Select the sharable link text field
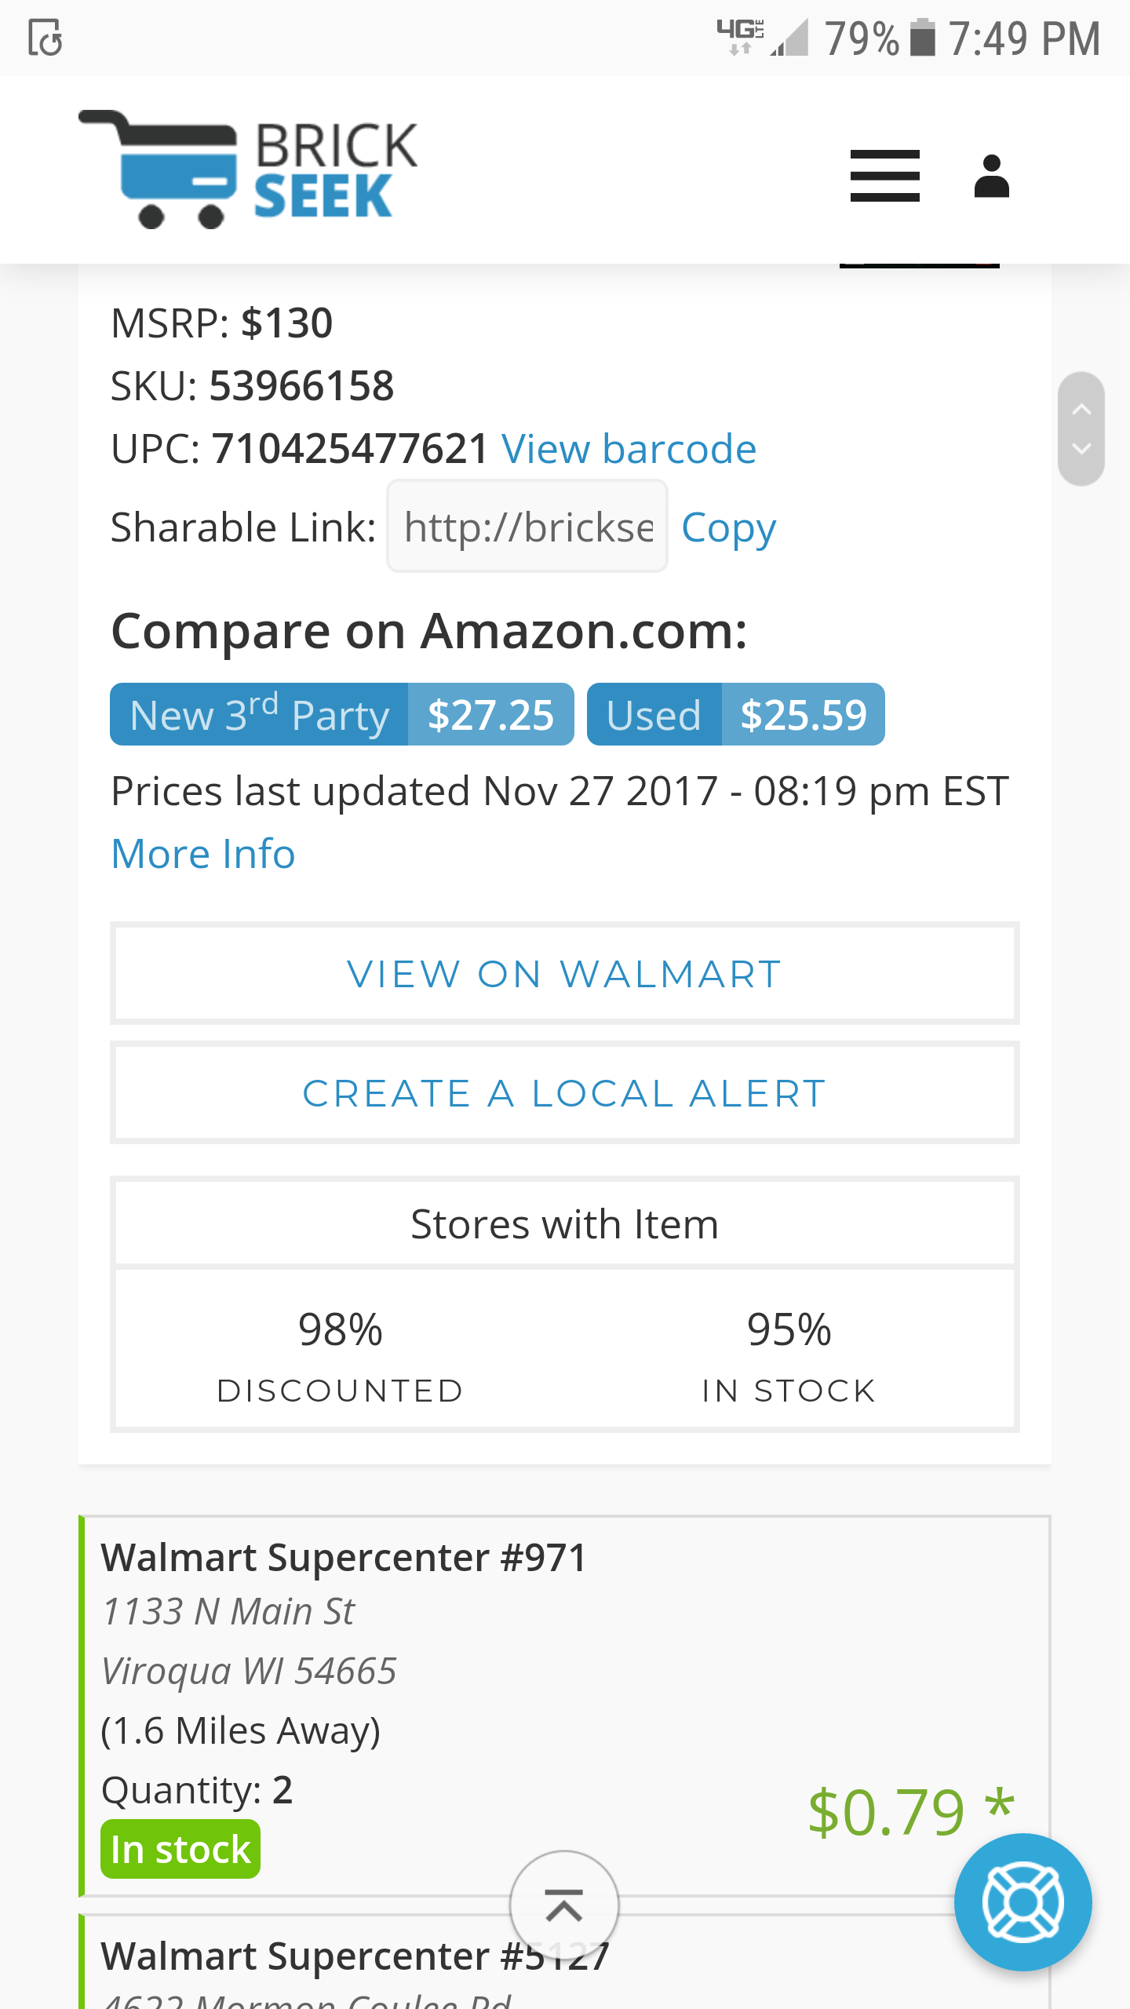The image size is (1130, 2009). tap(527, 526)
